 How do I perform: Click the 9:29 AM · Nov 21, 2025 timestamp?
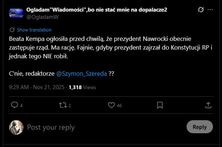37,87
